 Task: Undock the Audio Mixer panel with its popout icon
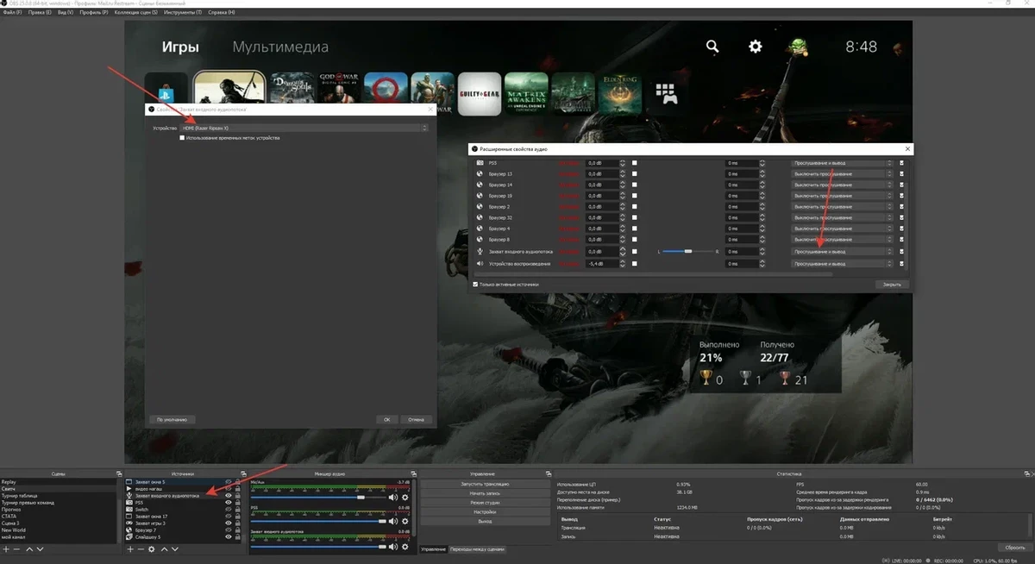pyautogui.click(x=414, y=473)
